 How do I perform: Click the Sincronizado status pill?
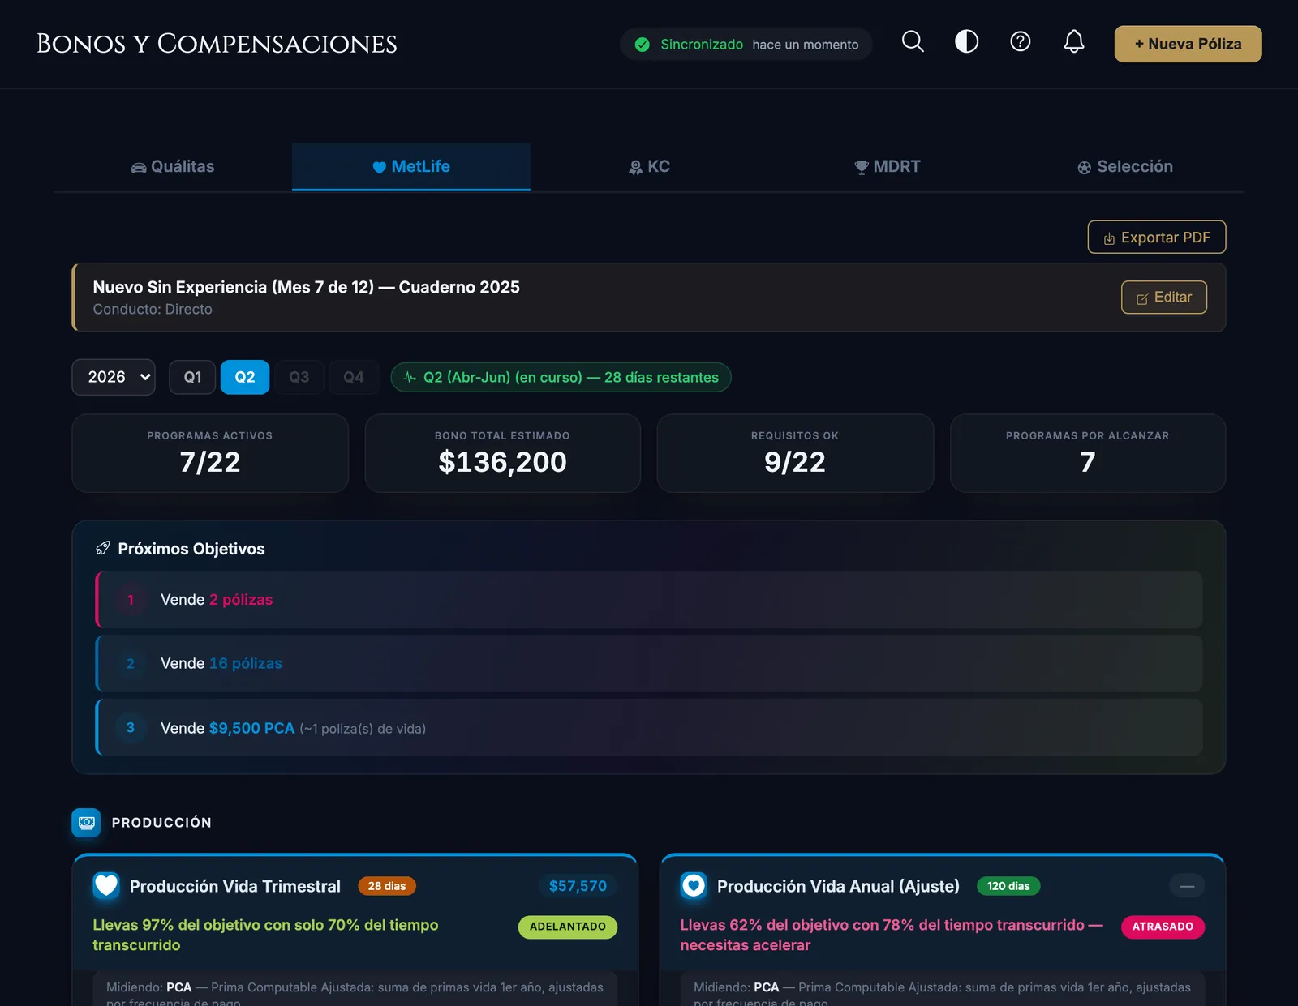point(746,45)
